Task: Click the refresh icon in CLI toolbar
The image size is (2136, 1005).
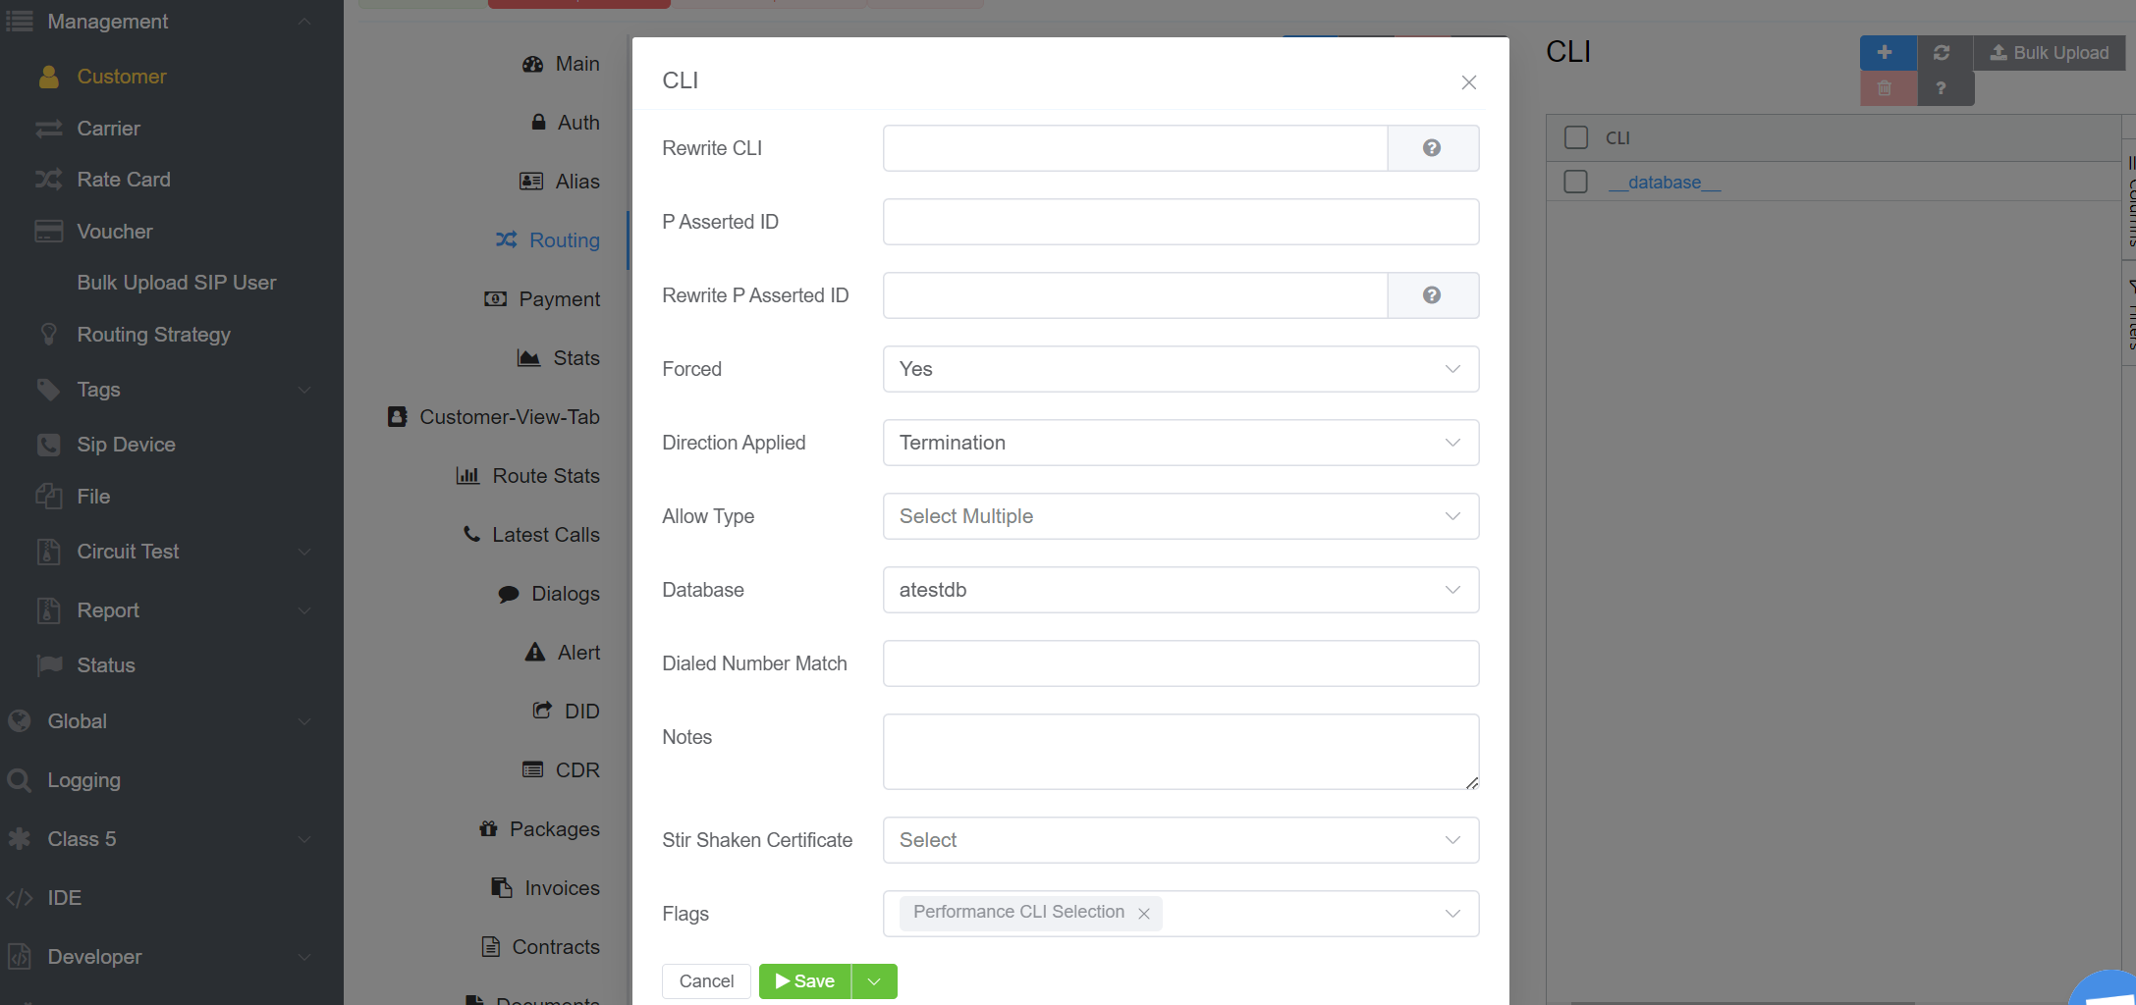Action: (x=1942, y=53)
